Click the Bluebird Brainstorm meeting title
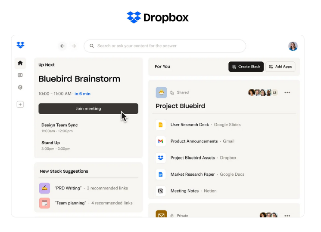This screenshot has width=321, height=232. 79,79
